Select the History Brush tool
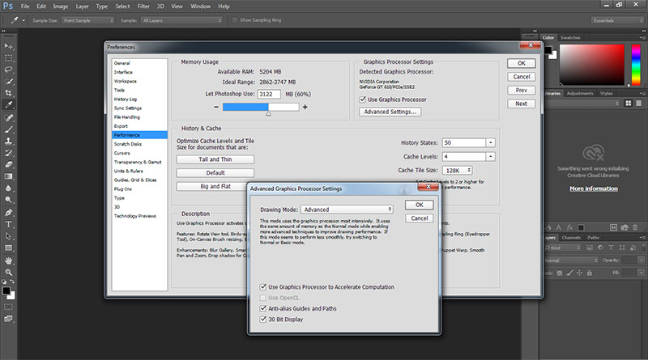Viewport: 648px width, 360px height. (x=9, y=153)
